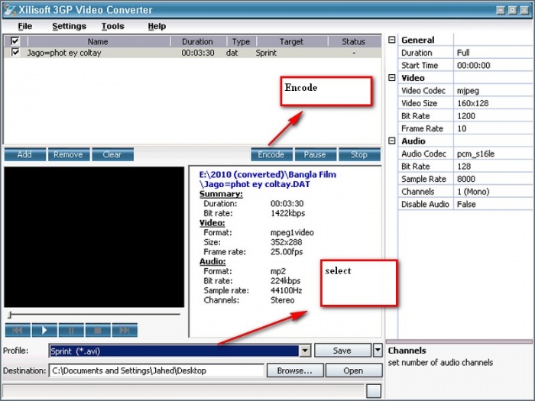Click the Stop encoding button
Viewport: 535px width, 401px height.
point(359,154)
